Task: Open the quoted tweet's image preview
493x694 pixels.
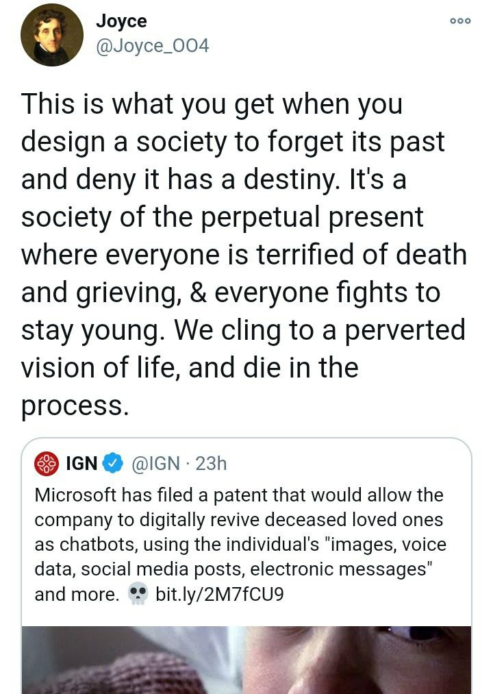Action: click(x=246, y=659)
